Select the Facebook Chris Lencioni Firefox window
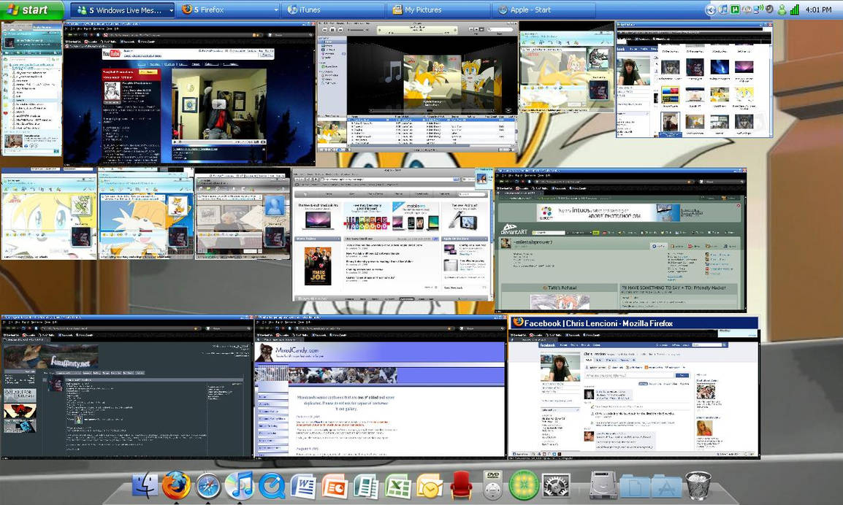 pyautogui.click(x=633, y=387)
